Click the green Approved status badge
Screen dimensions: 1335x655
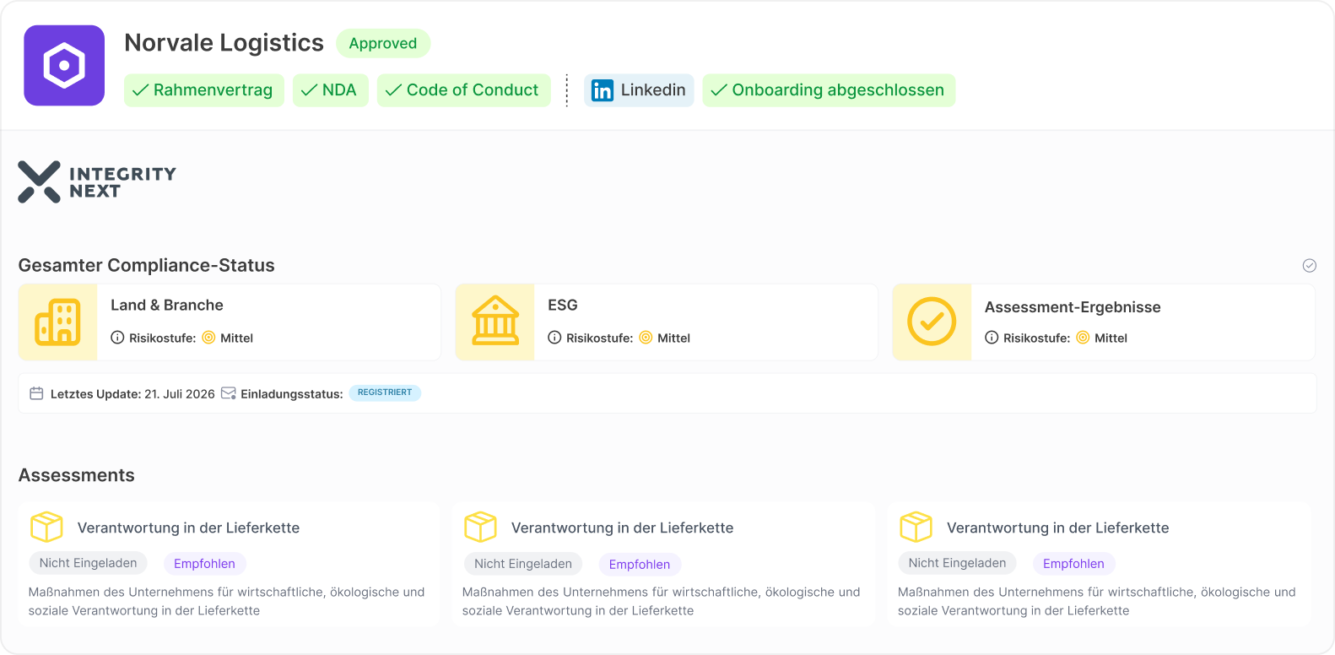pos(383,43)
